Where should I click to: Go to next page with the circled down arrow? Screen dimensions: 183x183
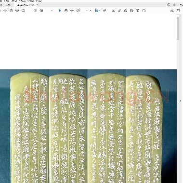click(x=41, y=11)
